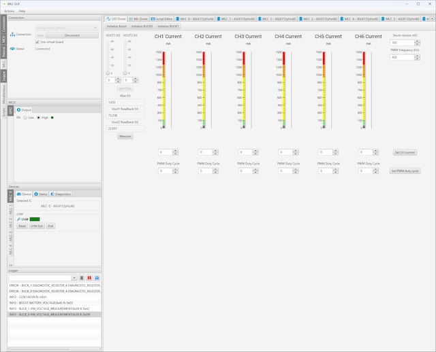Select the High radio button for EN
Viewport: 436px width, 352px height.
point(39,117)
